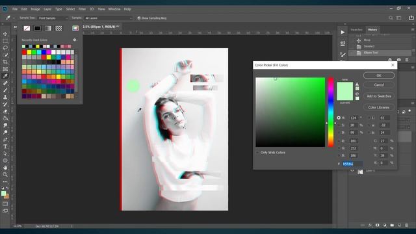Open the Edit menu
416x234 pixels.
[x=24, y=9]
